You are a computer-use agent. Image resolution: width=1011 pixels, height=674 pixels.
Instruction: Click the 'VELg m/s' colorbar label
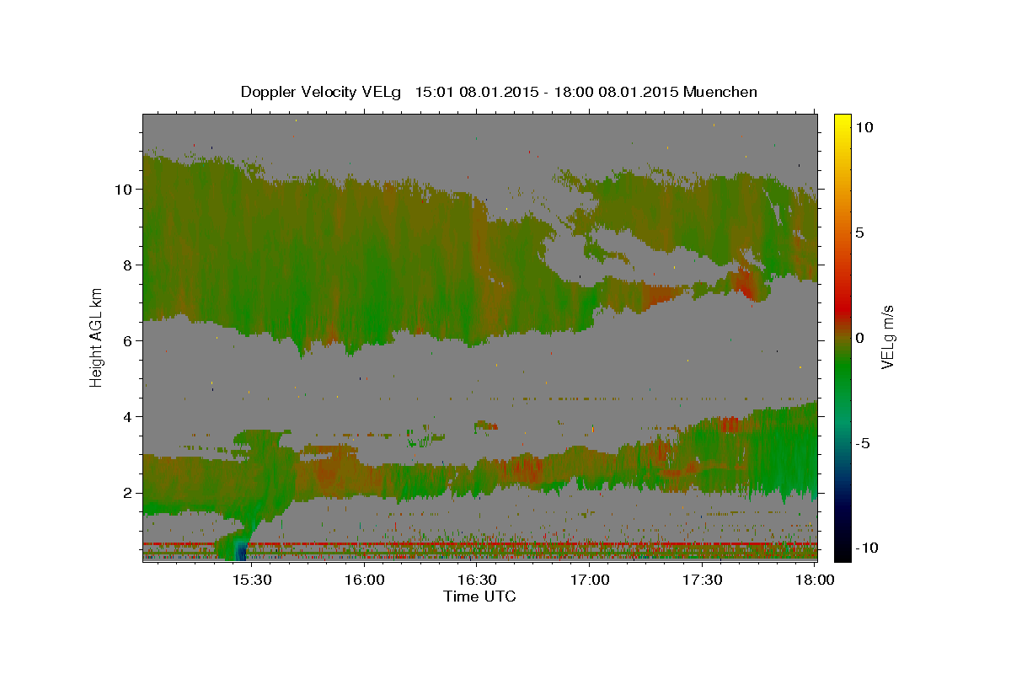(887, 337)
